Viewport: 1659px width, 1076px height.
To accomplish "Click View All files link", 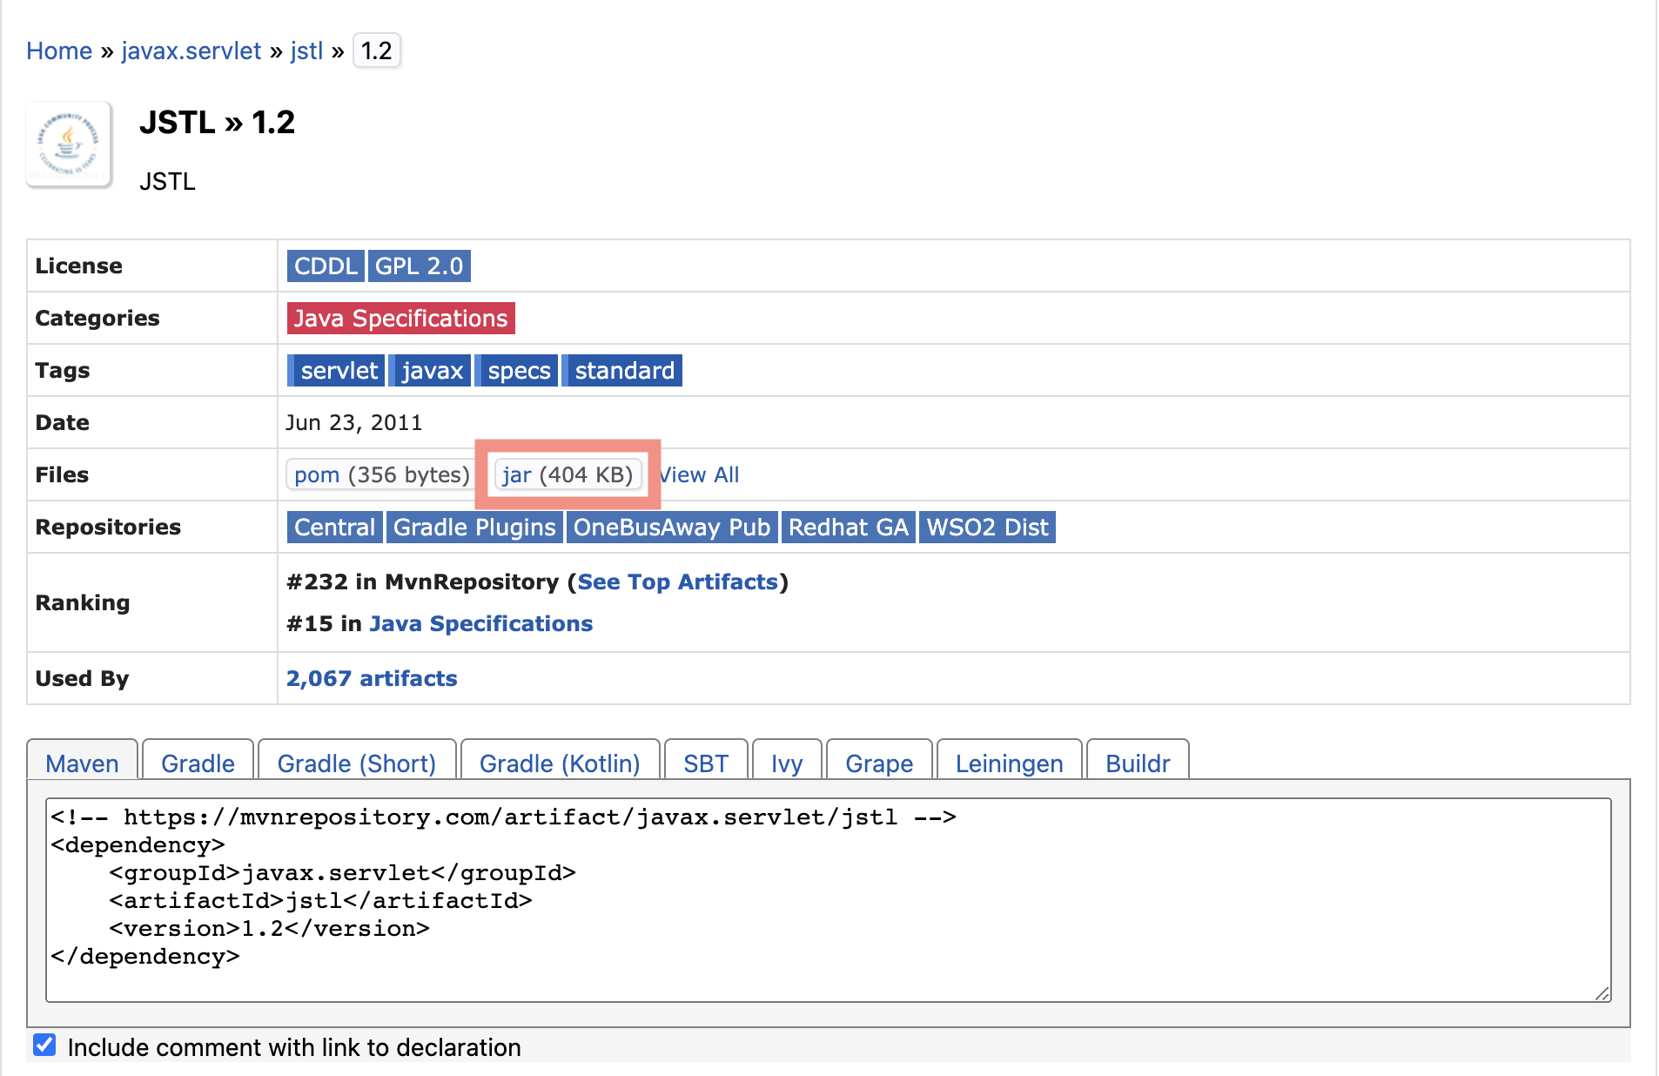I will (x=699, y=475).
